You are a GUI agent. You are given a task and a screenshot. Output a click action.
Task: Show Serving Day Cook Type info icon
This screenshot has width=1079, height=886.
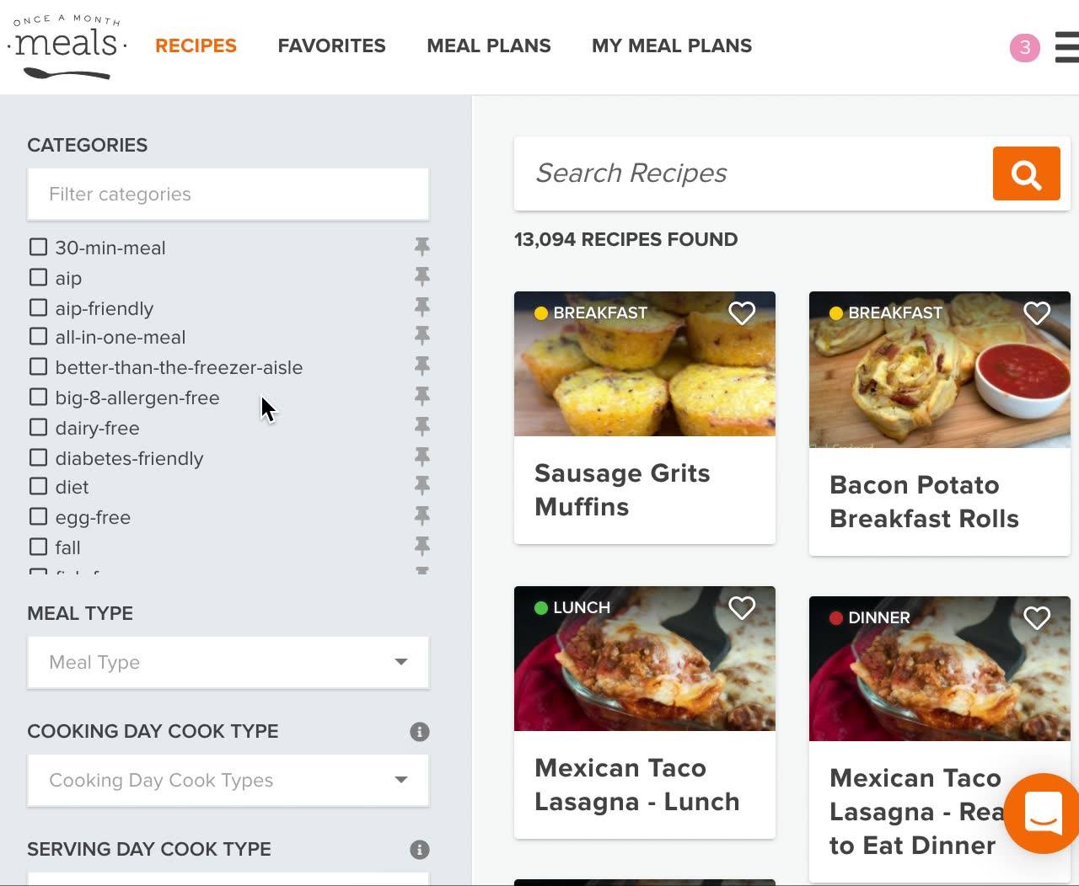click(x=420, y=850)
